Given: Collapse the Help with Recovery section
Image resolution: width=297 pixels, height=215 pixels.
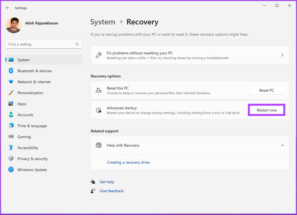Looking at the screenshot, I should pyautogui.click(x=282, y=145).
